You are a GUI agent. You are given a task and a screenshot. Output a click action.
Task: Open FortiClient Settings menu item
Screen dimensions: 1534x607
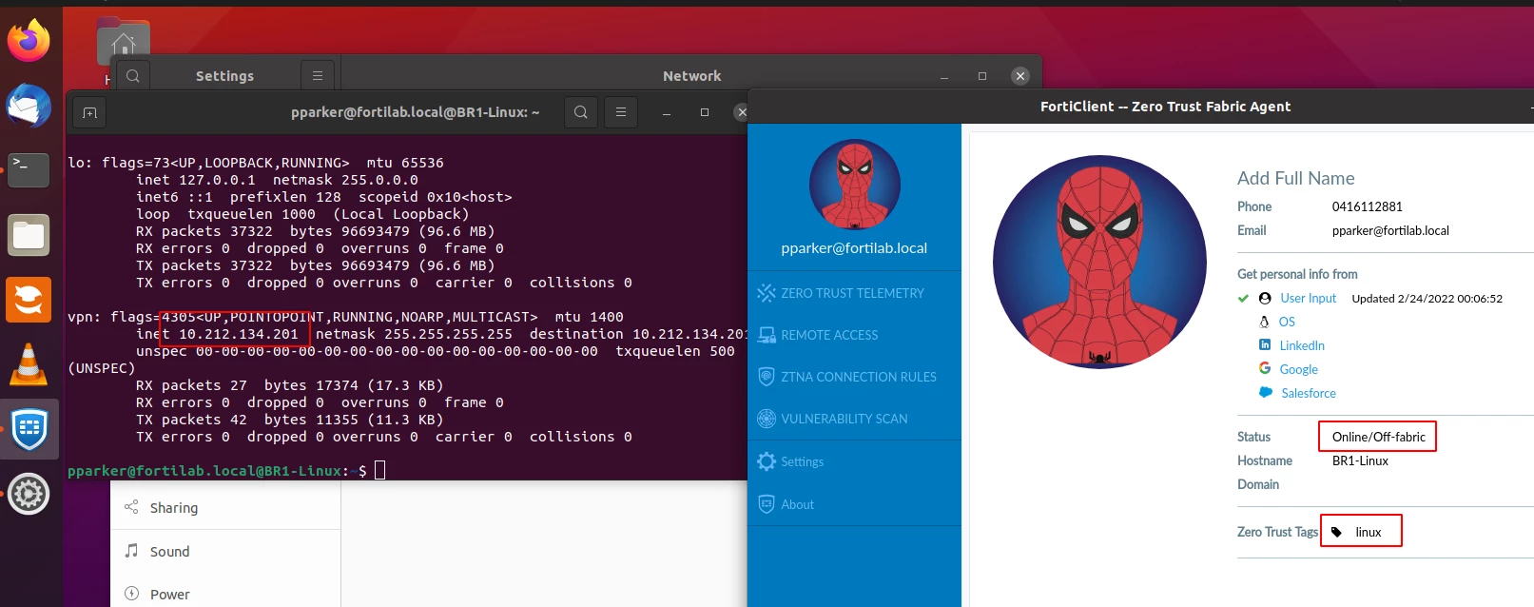tap(854, 461)
